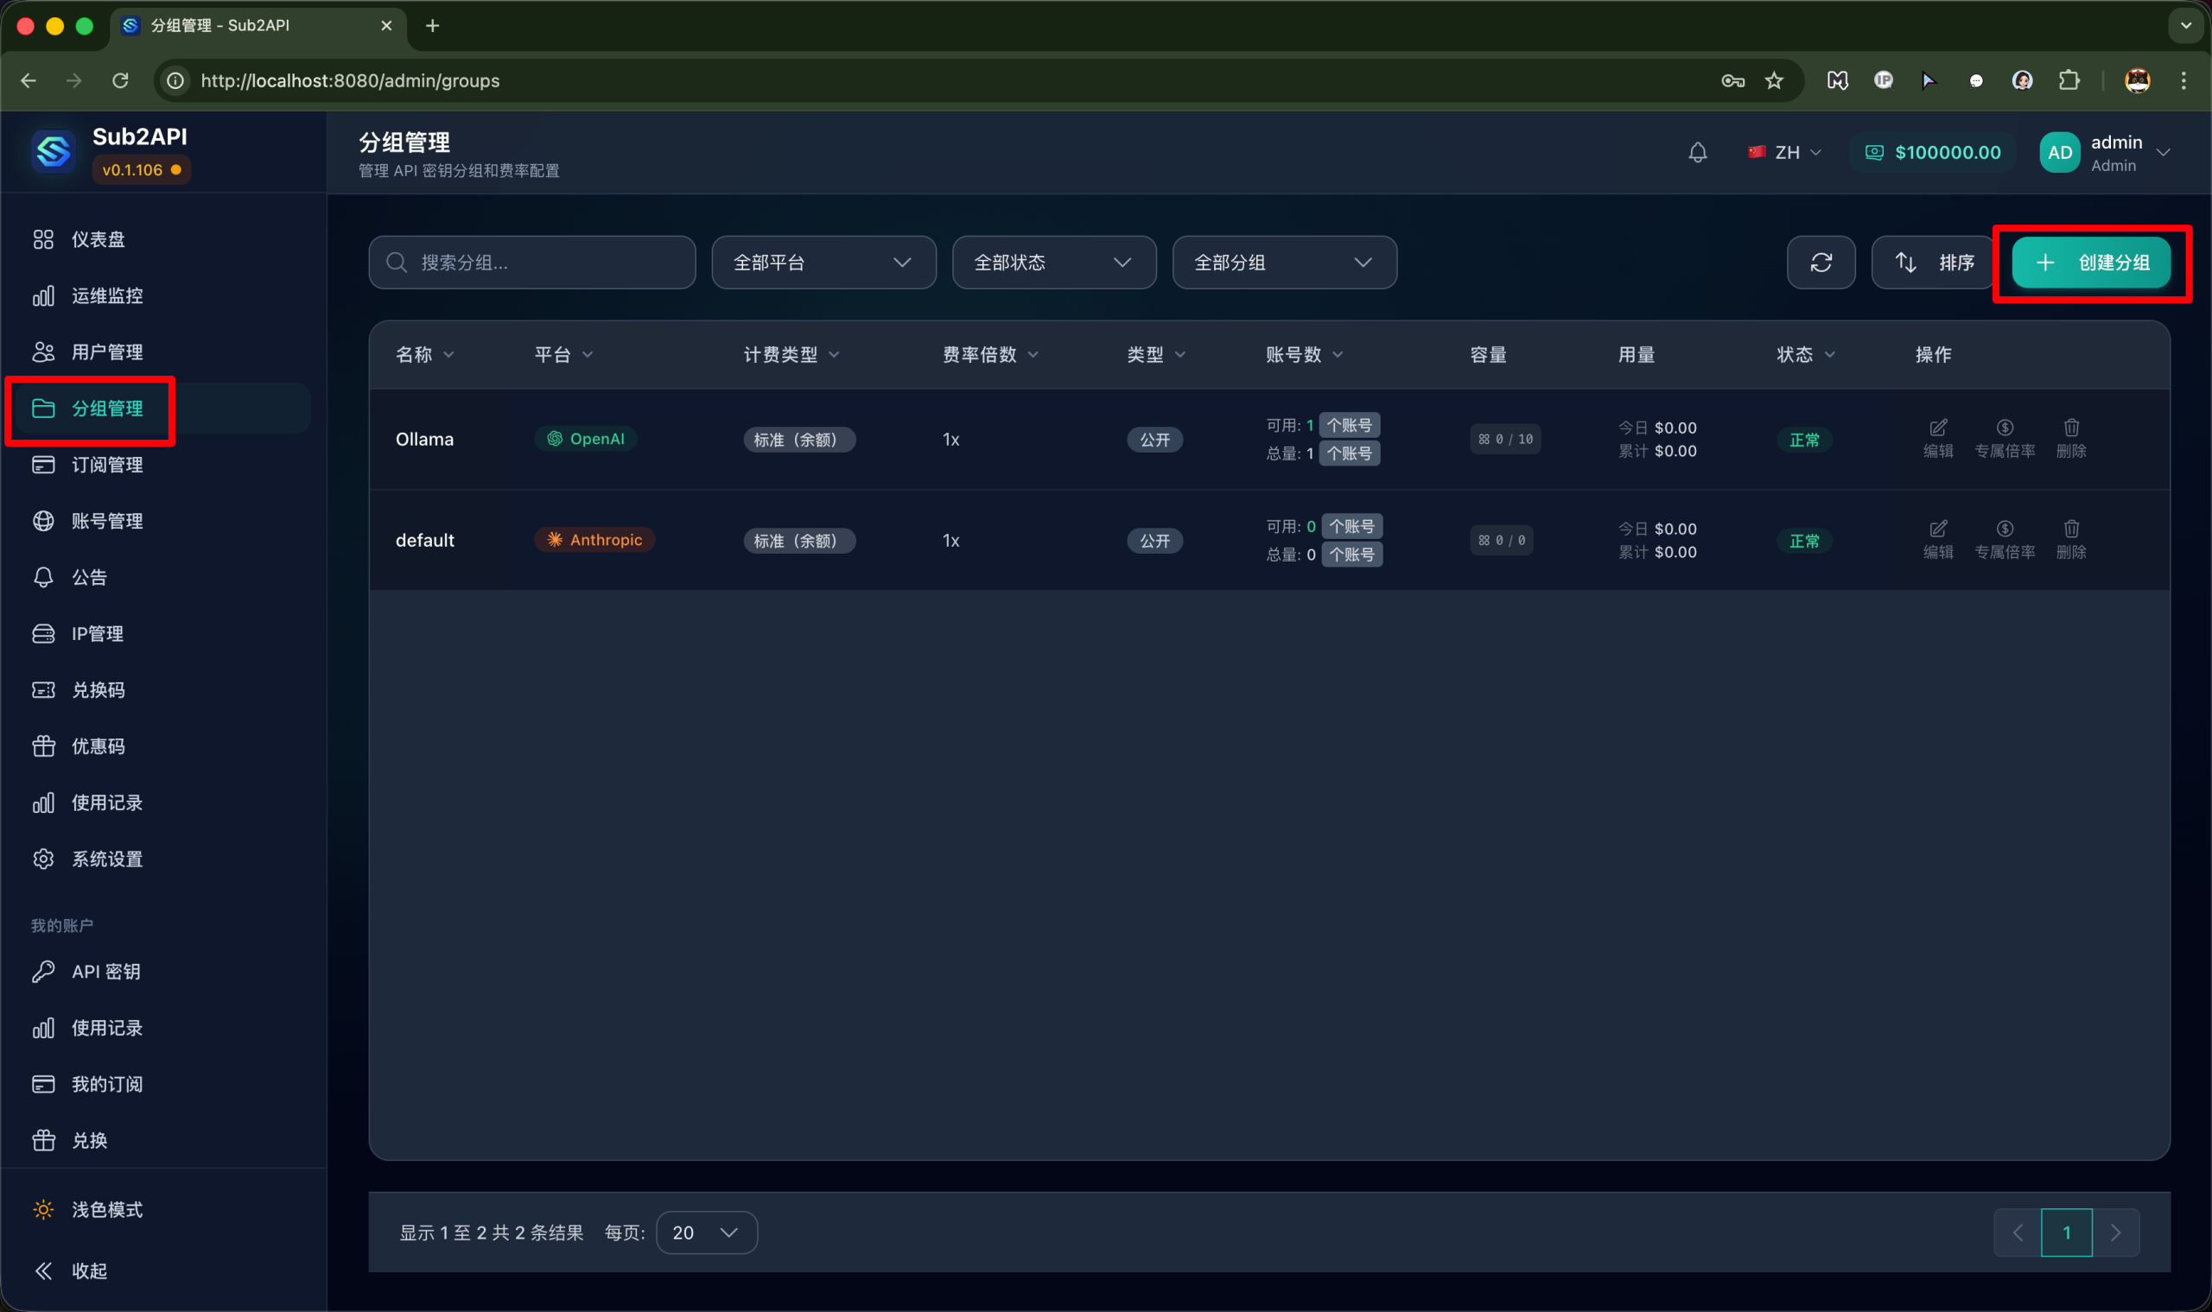Screen dimensions: 2212x1312
Task: Click the edit icon for default group
Action: click(1937, 529)
